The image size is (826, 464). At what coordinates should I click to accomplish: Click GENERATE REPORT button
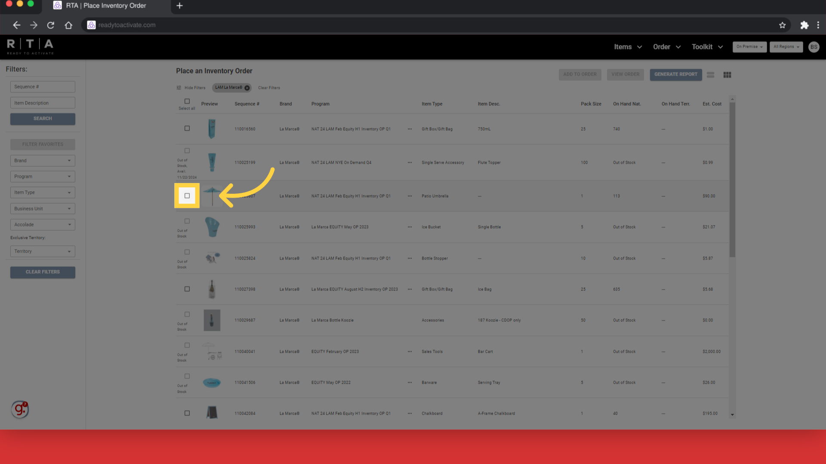click(x=676, y=75)
